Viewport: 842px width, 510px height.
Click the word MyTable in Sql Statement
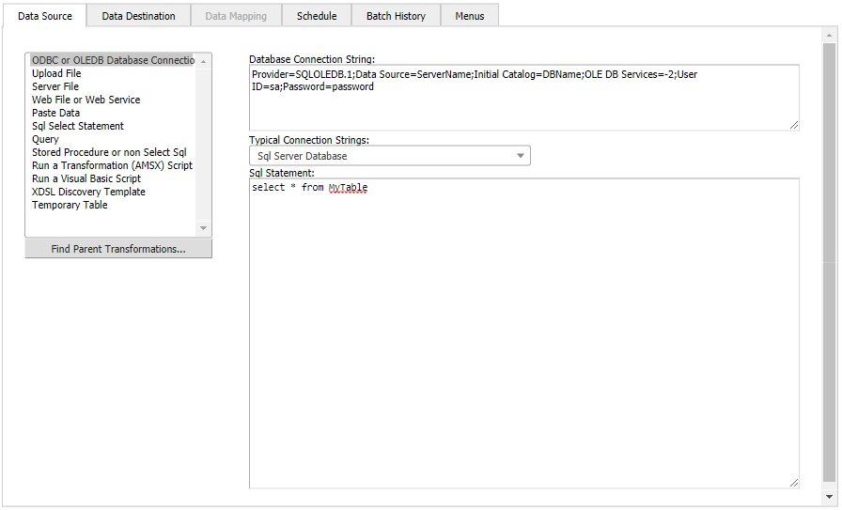[348, 187]
